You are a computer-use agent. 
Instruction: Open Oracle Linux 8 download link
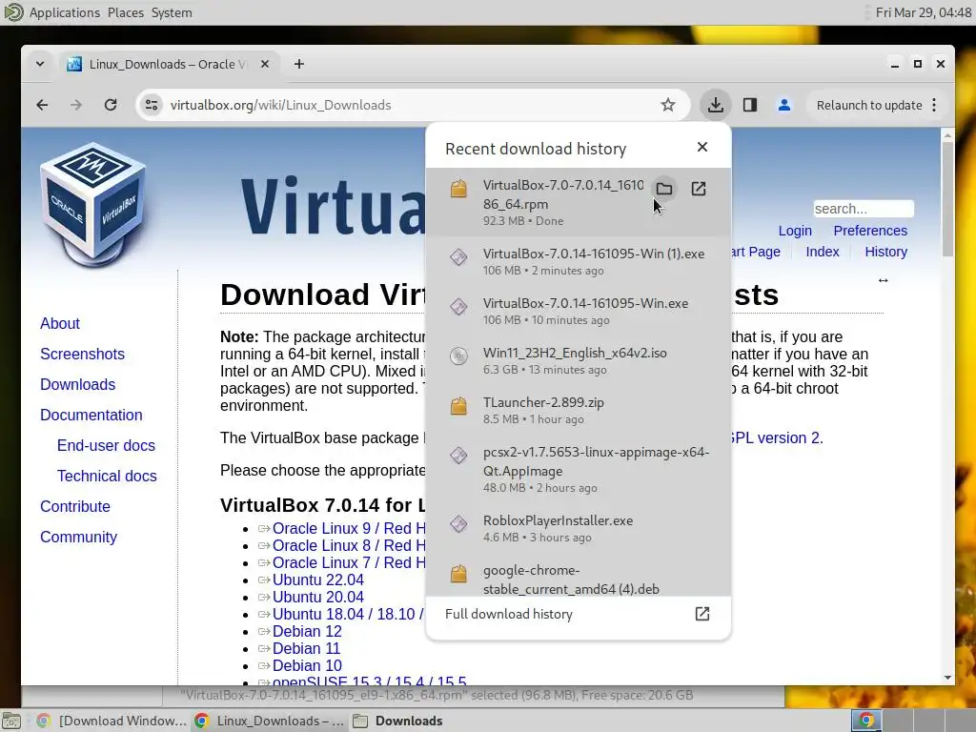(x=349, y=546)
